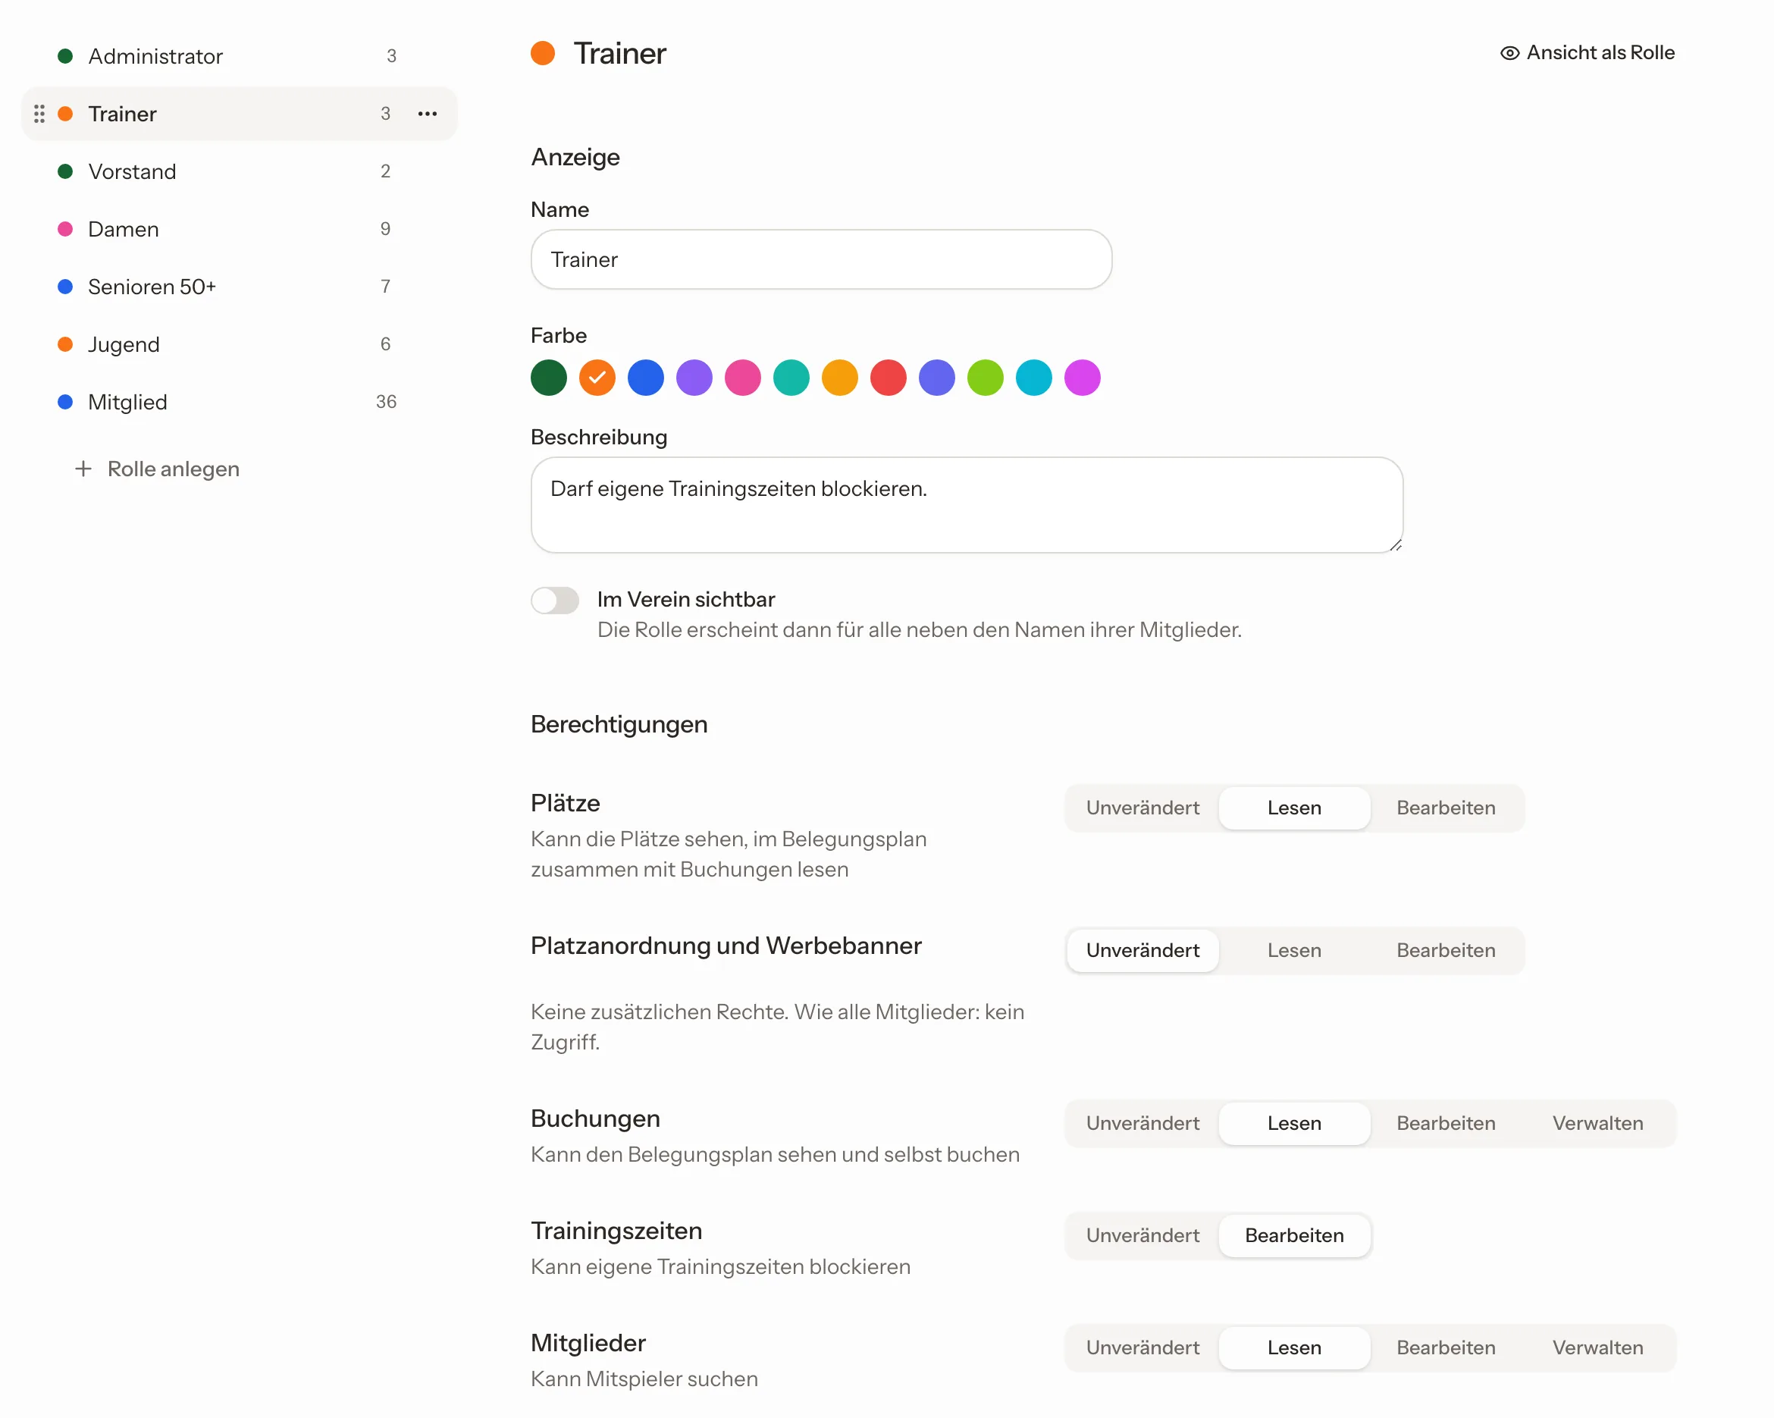Pick the dark green color swatch
The image size is (1774, 1418).
tap(548, 378)
